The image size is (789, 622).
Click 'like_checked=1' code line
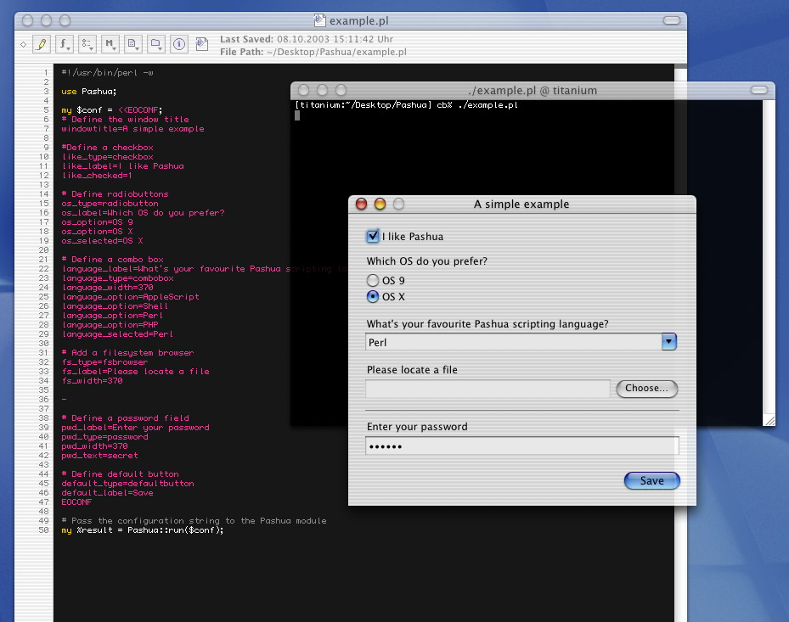(x=97, y=176)
